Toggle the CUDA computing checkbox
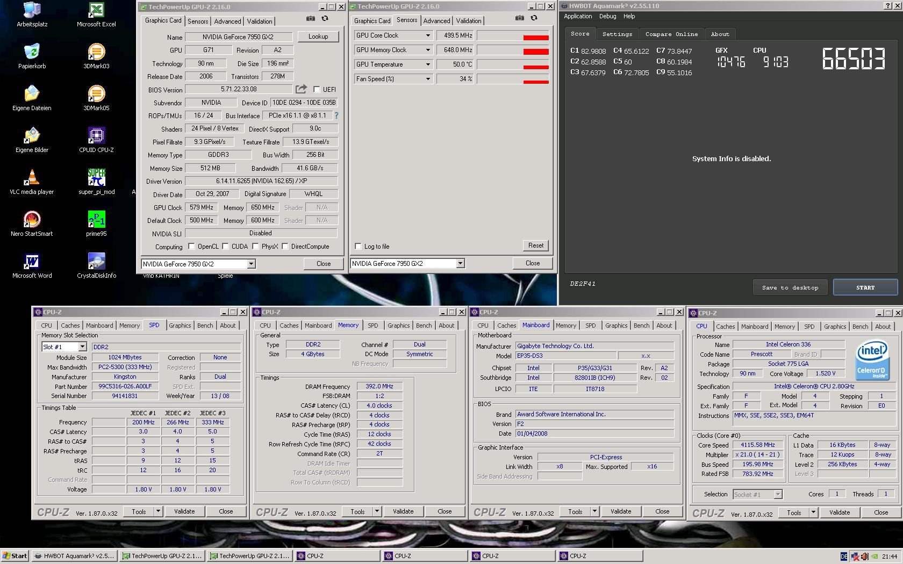 [225, 247]
